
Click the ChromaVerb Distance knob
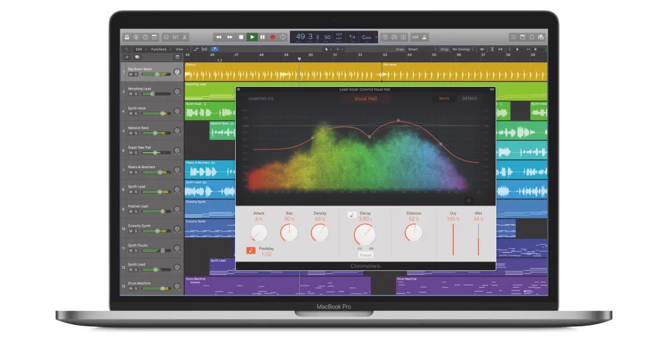click(413, 232)
